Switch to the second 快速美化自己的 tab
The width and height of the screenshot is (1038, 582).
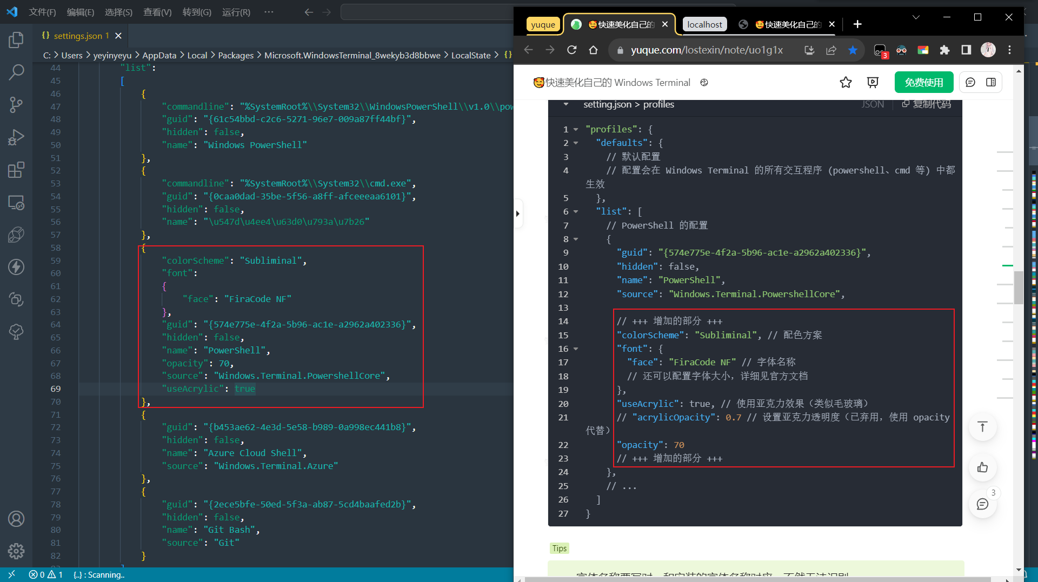coord(787,24)
